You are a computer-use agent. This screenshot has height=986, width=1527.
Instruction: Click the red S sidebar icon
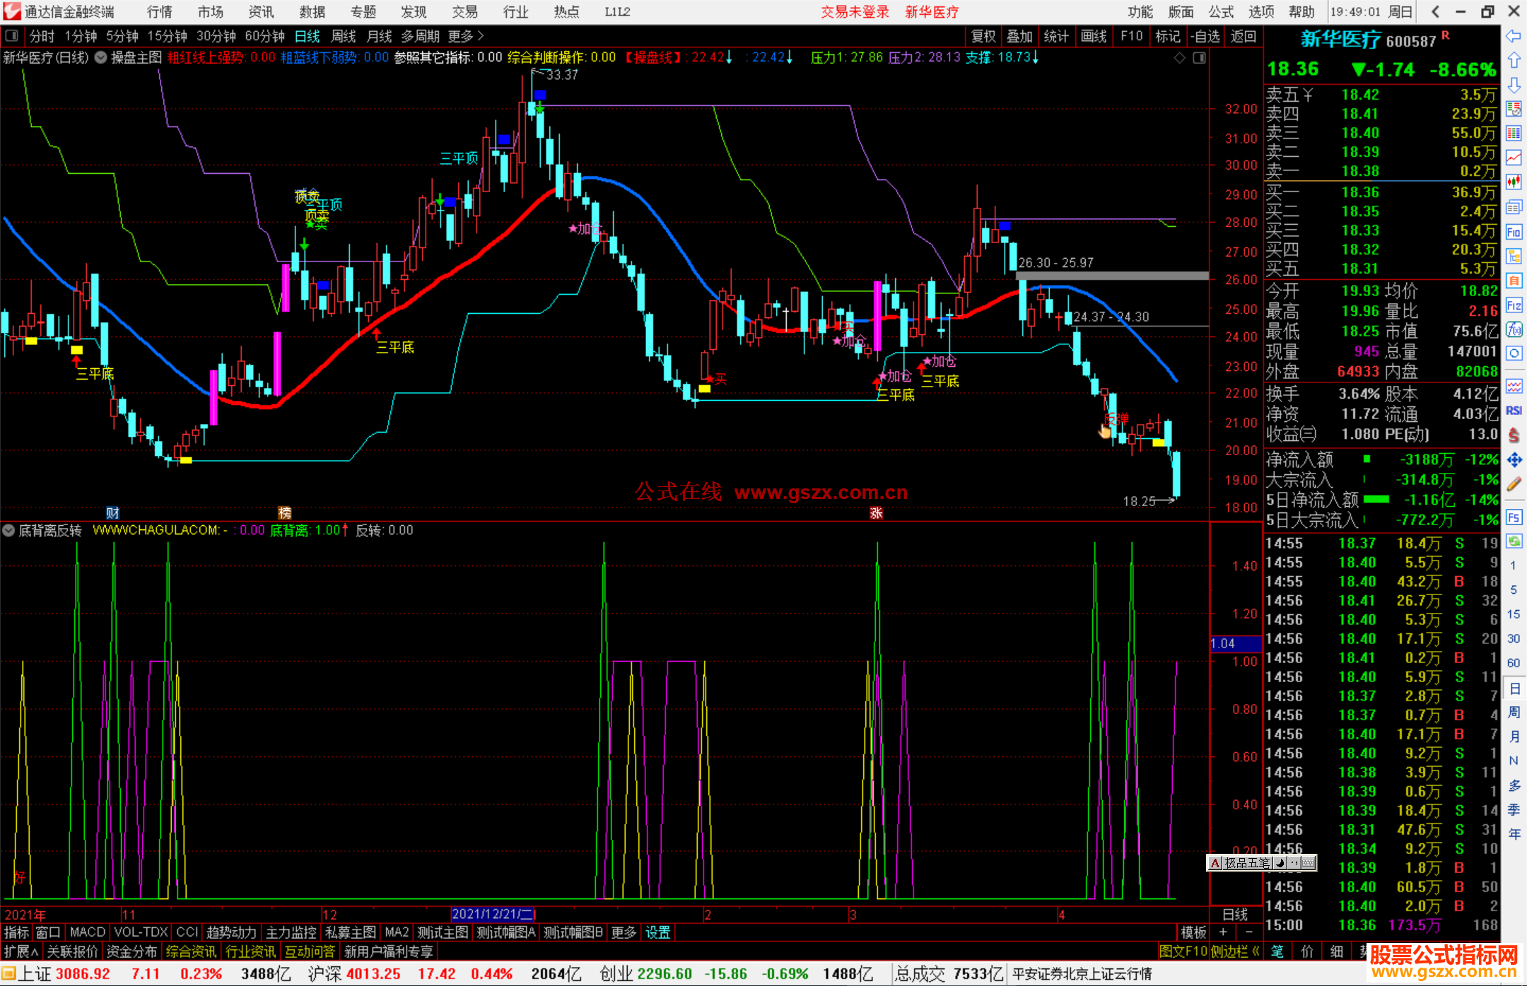pos(1514,435)
